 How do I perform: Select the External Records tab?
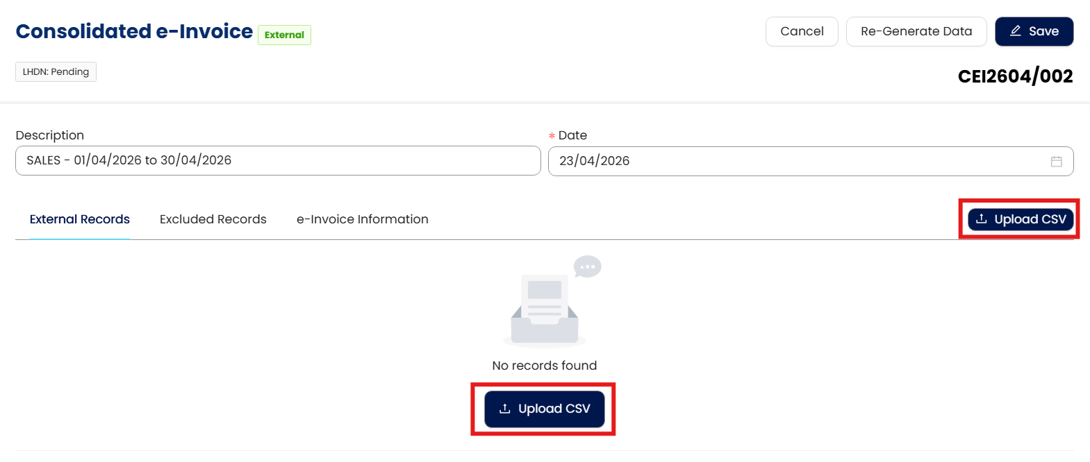[79, 219]
